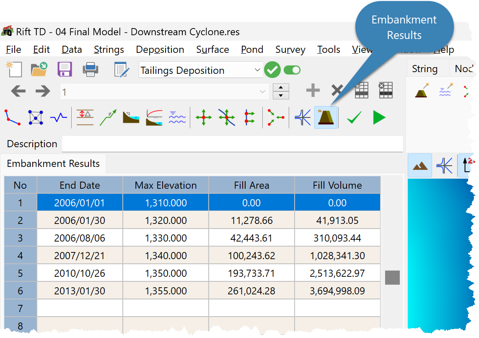Click the Save floppy disk icon
This screenshot has width=479, height=338.
tap(65, 69)
